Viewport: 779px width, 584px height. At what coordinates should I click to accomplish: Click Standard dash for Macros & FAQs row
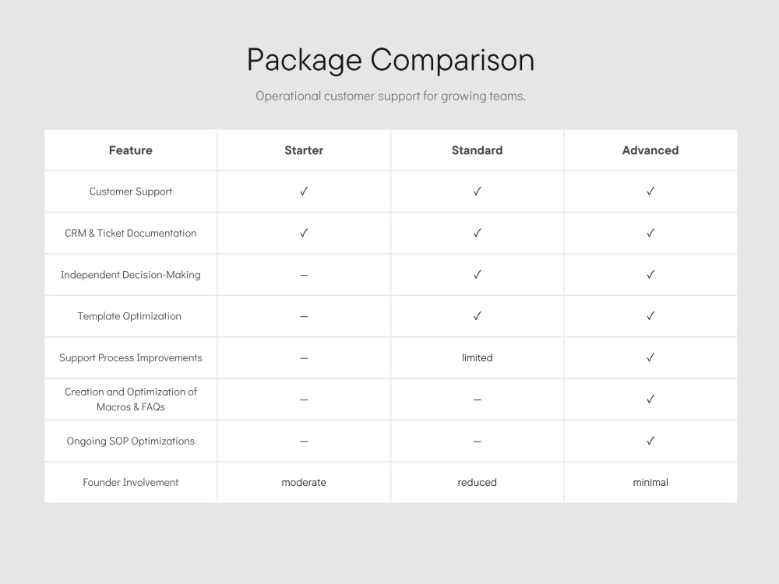click(477, 399)
